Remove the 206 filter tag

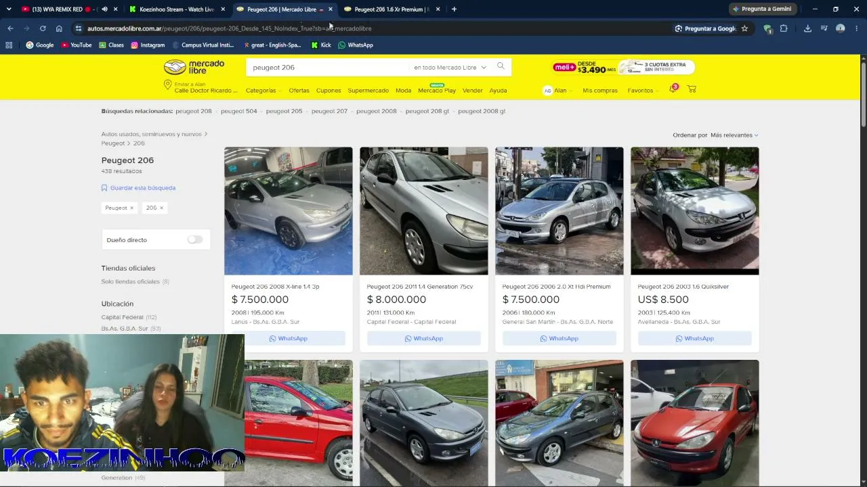click(x=161, y=208)
